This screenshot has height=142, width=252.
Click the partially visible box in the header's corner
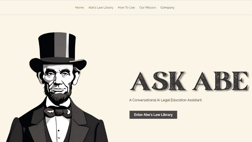[x=251, y=7]
